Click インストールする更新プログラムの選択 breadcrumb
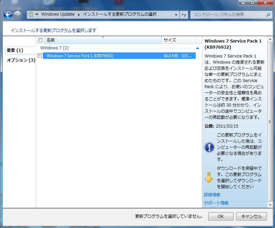This screenshot has width=275, height=228. pyautogui.click(x=120, y=14)
